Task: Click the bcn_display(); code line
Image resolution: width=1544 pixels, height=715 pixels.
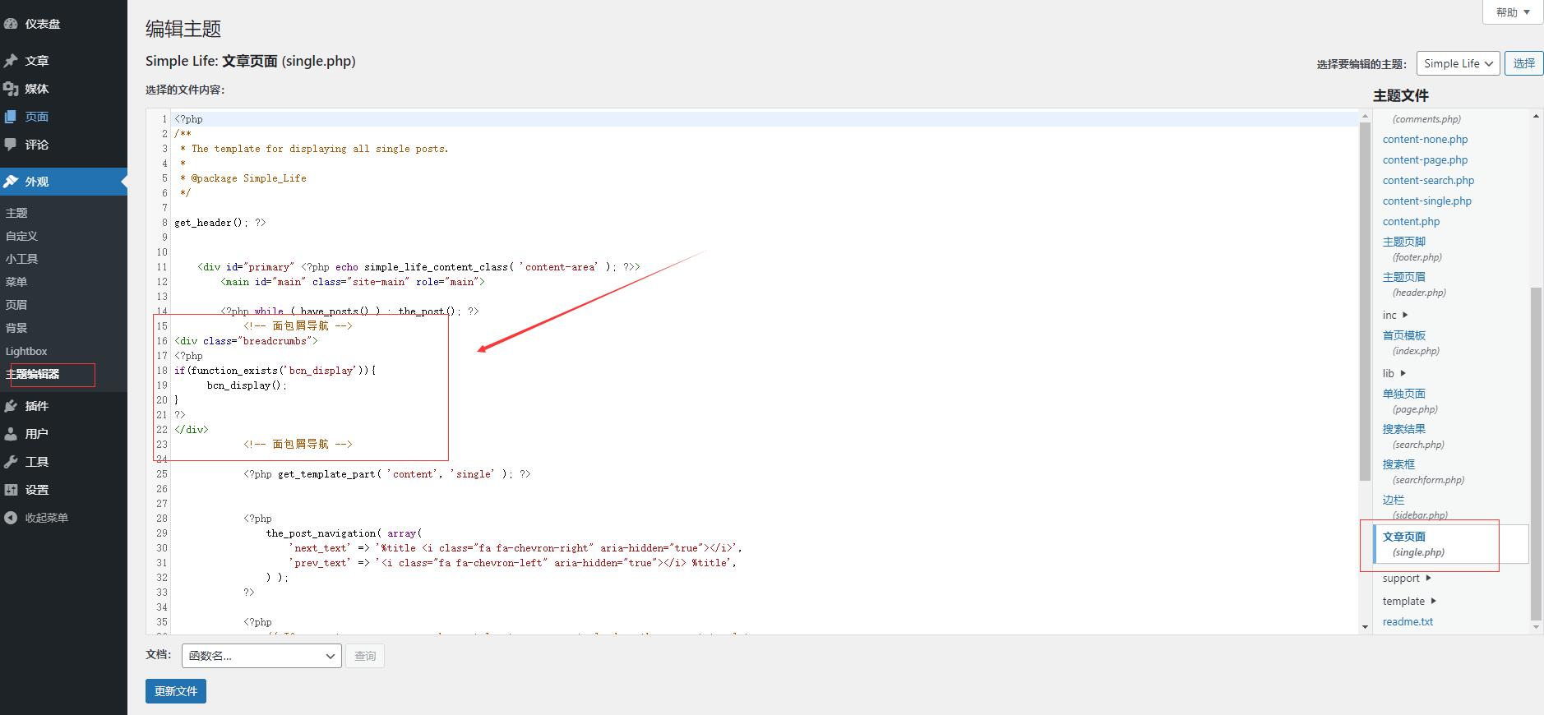Action: pyautogui.click(x=247, y=385)
